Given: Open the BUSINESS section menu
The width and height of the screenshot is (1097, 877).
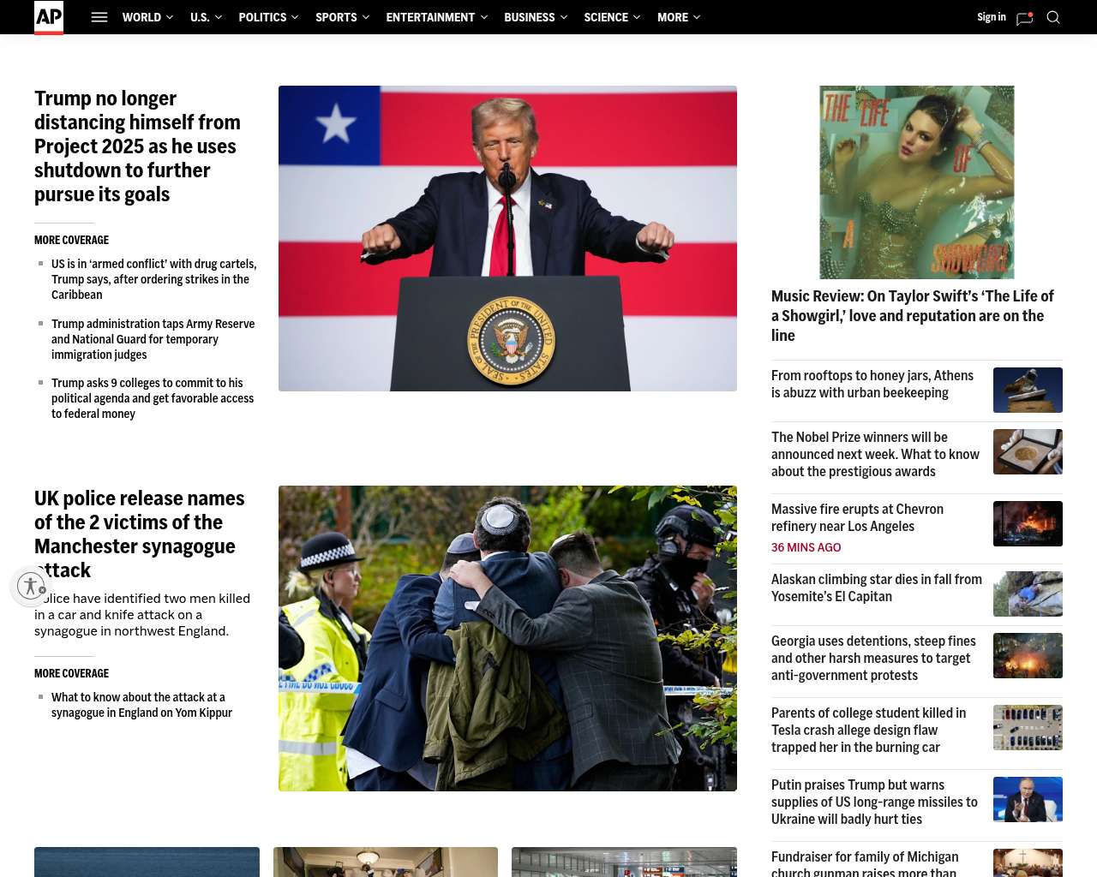Looking at the screenshot, I should pos(530,17).
